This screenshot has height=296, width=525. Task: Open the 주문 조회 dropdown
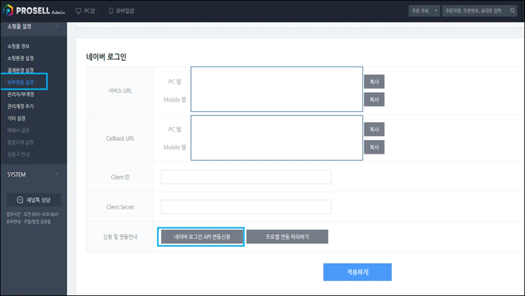[x=424, y=11]
